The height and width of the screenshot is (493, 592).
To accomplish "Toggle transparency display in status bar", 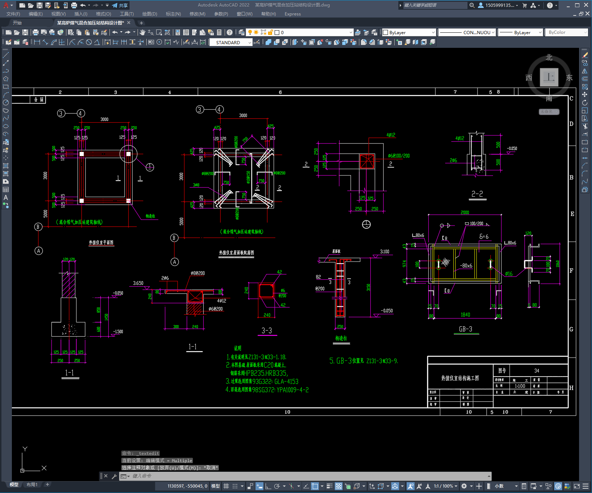I will tap(339, 486).
